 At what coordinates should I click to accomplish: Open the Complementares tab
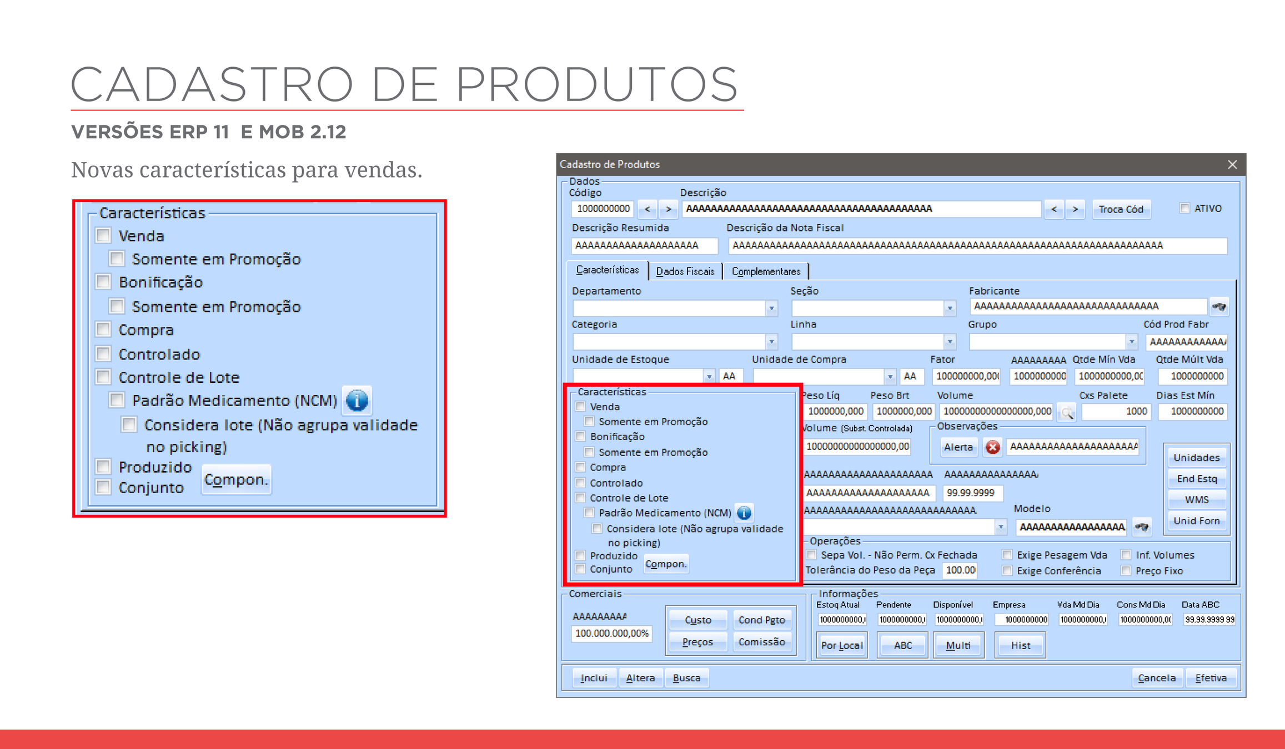point(766,271)
